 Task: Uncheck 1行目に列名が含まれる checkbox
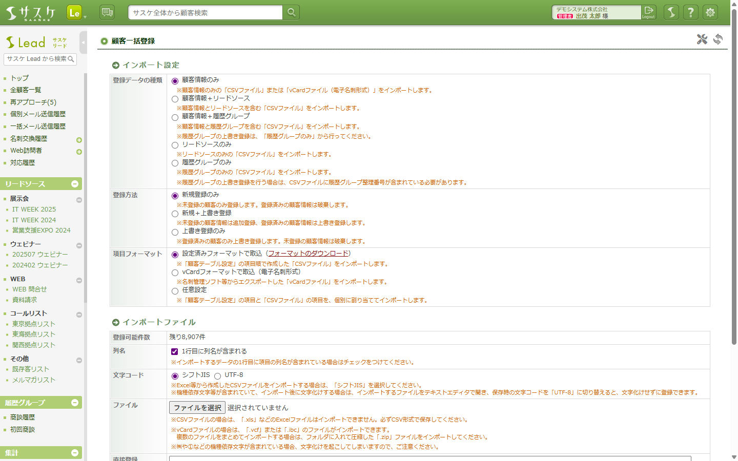[174, 352]
